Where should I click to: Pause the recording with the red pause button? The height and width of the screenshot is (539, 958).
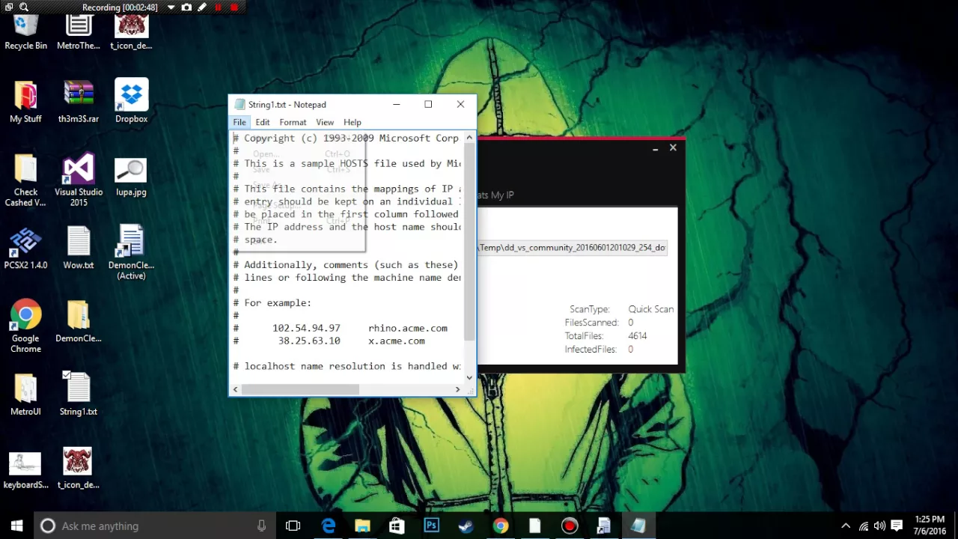click(x=219, y=7)
